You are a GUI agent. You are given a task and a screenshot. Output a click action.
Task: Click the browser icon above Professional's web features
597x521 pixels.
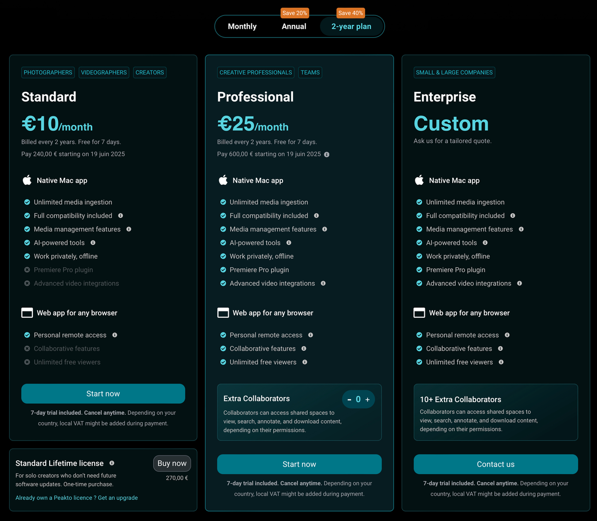click(x=223, y=312)
